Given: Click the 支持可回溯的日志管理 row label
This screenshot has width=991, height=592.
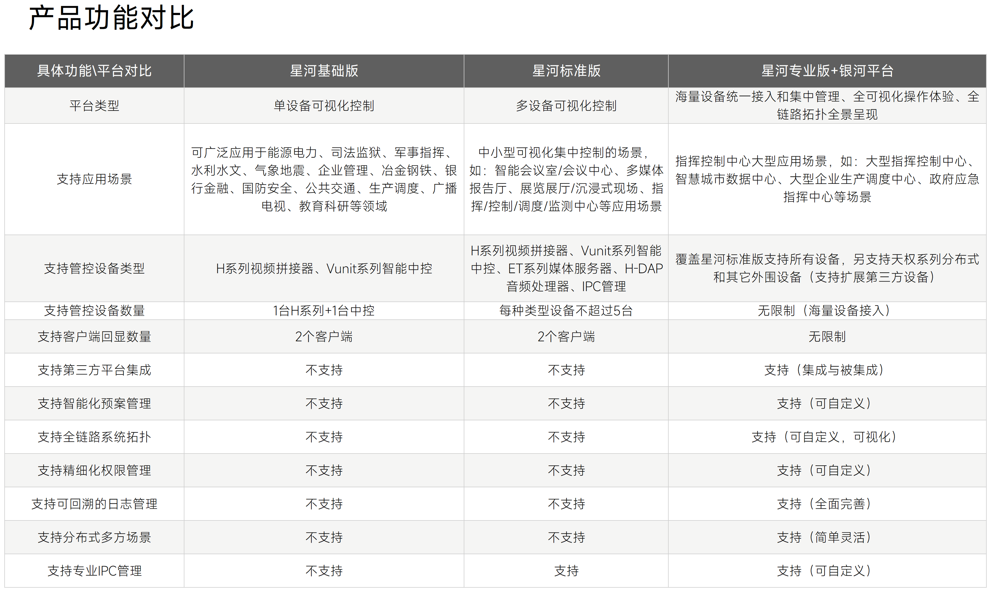Looking at the screenshot, I should 94,504.
